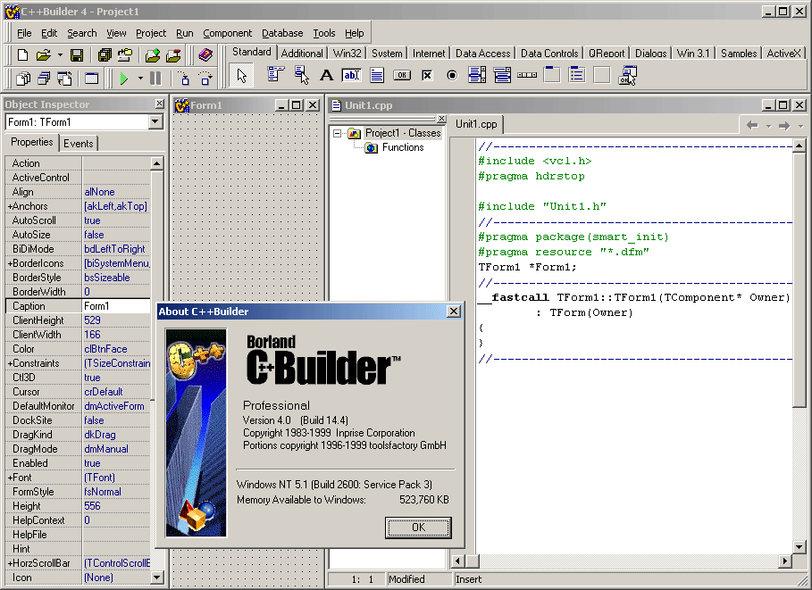Click code editor horizontal scroll right arrow
The height and width of the screenshot is (590, 812).
(x=785, y=561)
